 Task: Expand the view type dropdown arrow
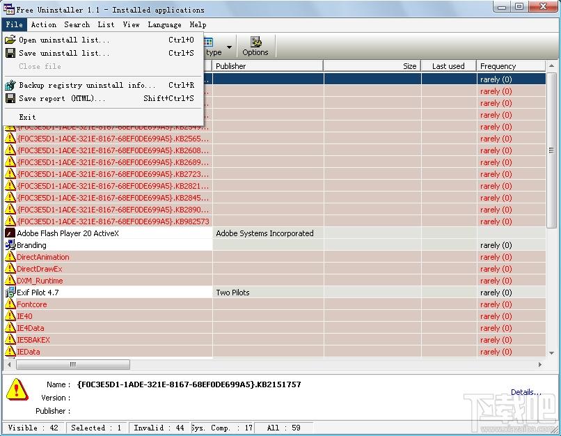(229, 47)
